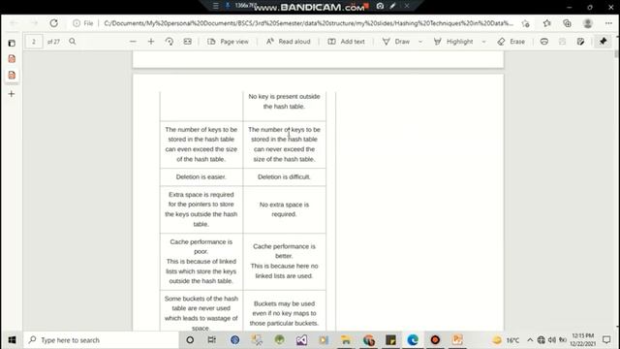The height and width of the screenshot is (349, 620).
Task: Pin the PDF toolbar
Action: pos(603,41)
